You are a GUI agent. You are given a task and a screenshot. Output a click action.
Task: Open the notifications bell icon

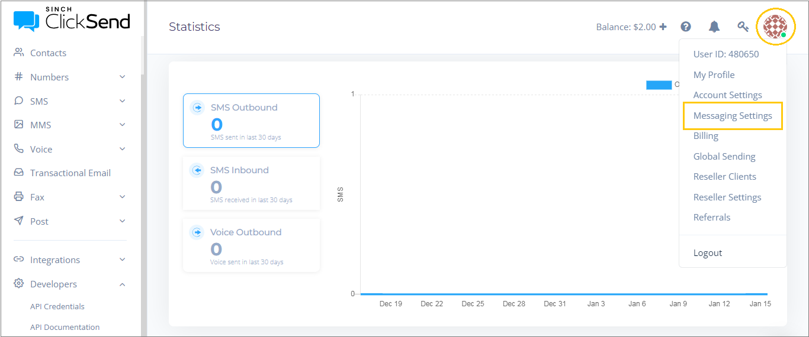(x=714, y=27)
